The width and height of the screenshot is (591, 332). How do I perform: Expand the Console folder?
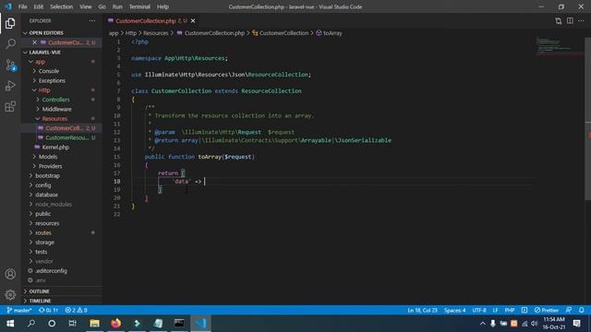(x=62, y=71)
